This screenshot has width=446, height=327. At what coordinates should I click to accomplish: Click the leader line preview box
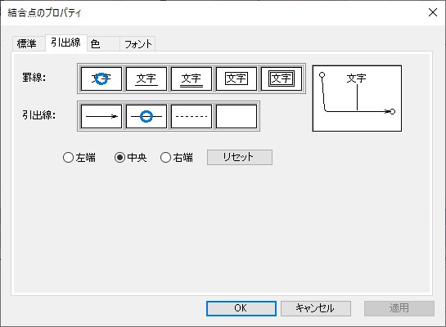pyautogui.click(x=357, y=98)
